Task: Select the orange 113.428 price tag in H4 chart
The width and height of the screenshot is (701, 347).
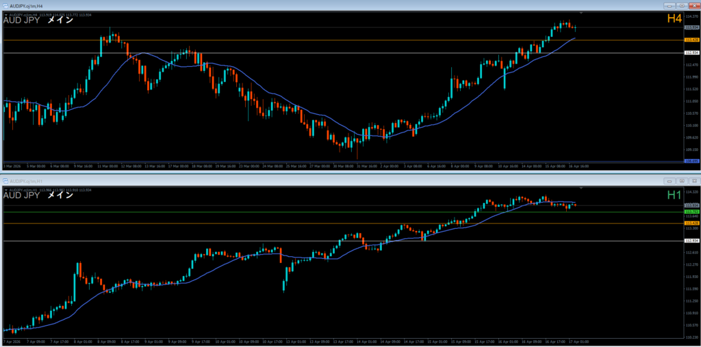Action: tap(691, 40)
